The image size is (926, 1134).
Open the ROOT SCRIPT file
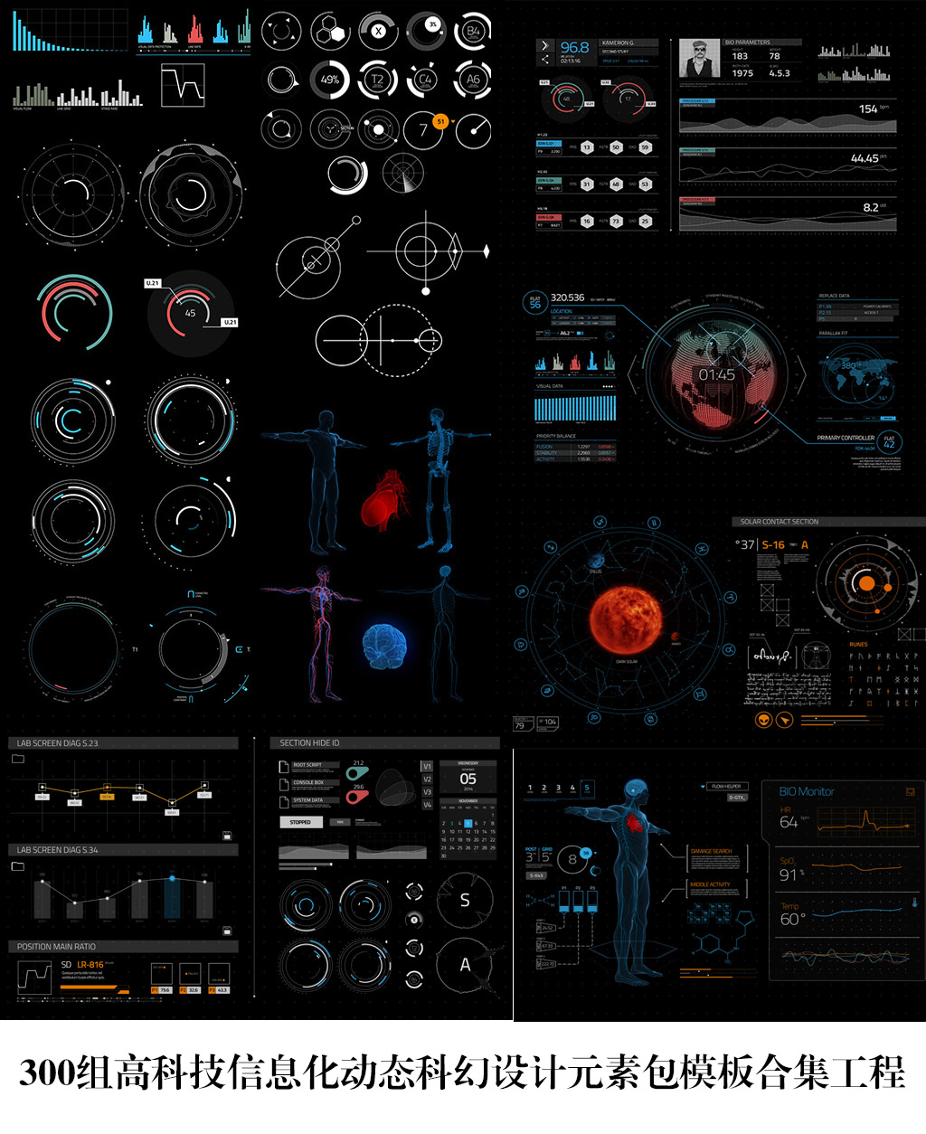click(x=307, y=766)
